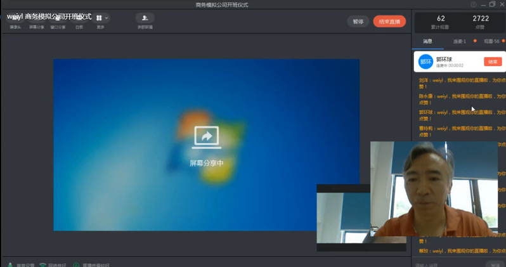506x267 pixels.
Task: Switch to the 消息 tab
Action: click(x=428, y=41)
